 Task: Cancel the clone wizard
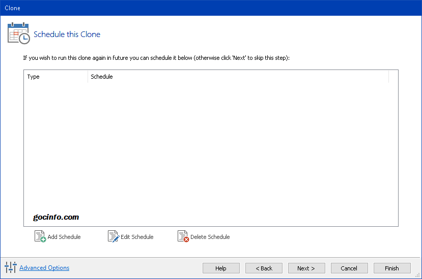pyautogui.click(x=349, y=268)
